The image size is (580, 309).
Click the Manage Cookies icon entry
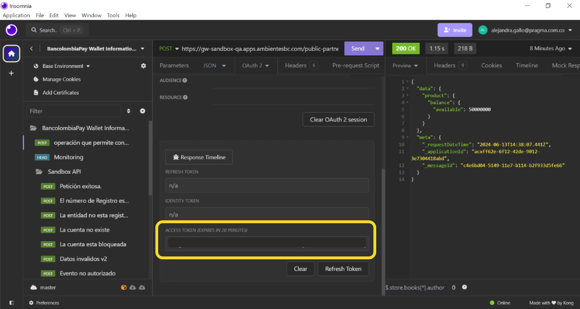tap(36, 79)
